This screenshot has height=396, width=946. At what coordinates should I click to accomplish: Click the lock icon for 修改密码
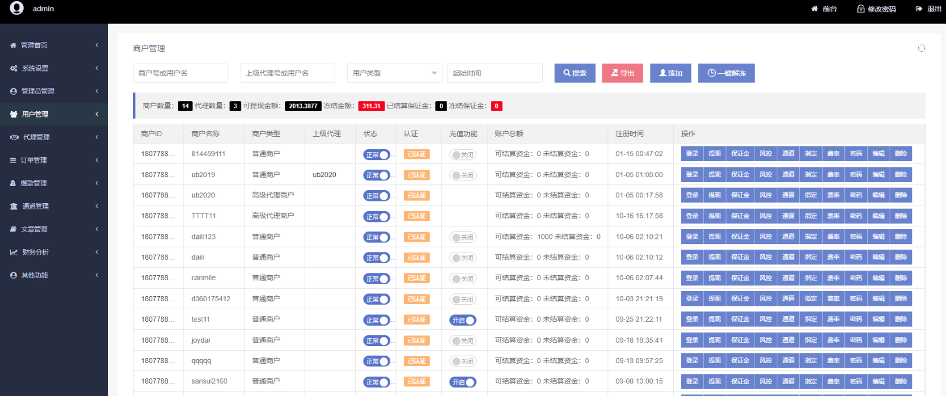[x=861, y=9]
